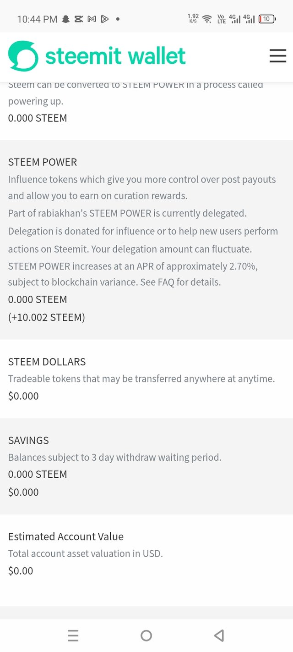
Task: Open the top 0.000 STEEM balance dropdown
Action: (x=38, y=118)
